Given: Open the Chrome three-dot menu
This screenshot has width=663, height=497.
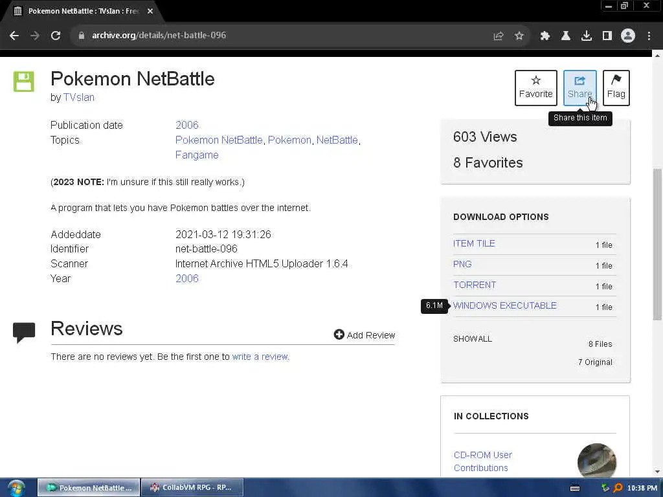Looking at the screenshot, I should click(649, 36).
